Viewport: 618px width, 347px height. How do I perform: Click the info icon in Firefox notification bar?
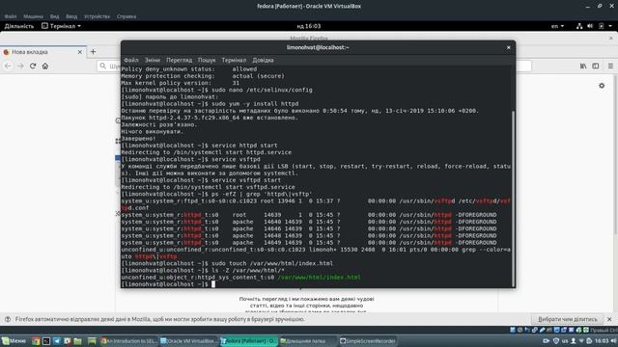(8, 319)
